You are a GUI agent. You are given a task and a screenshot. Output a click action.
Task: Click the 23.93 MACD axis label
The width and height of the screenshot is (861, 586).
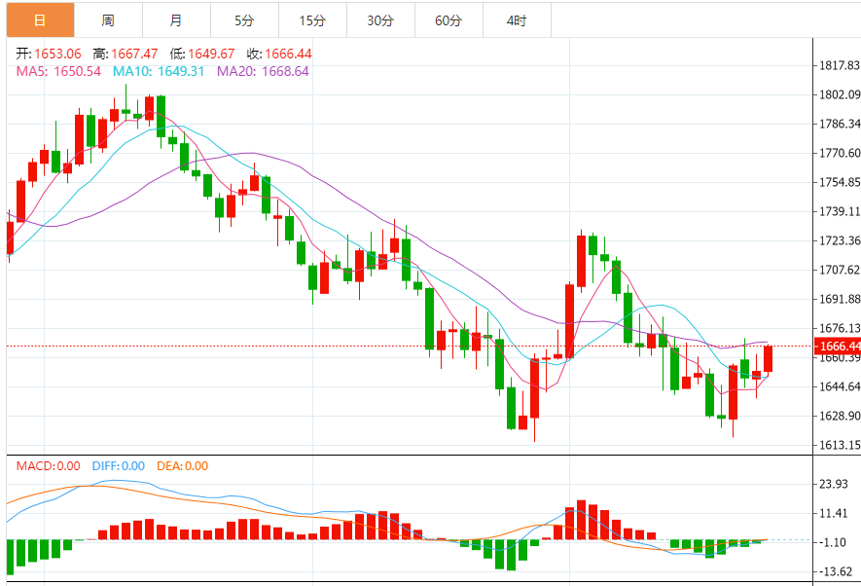[834, 484]
